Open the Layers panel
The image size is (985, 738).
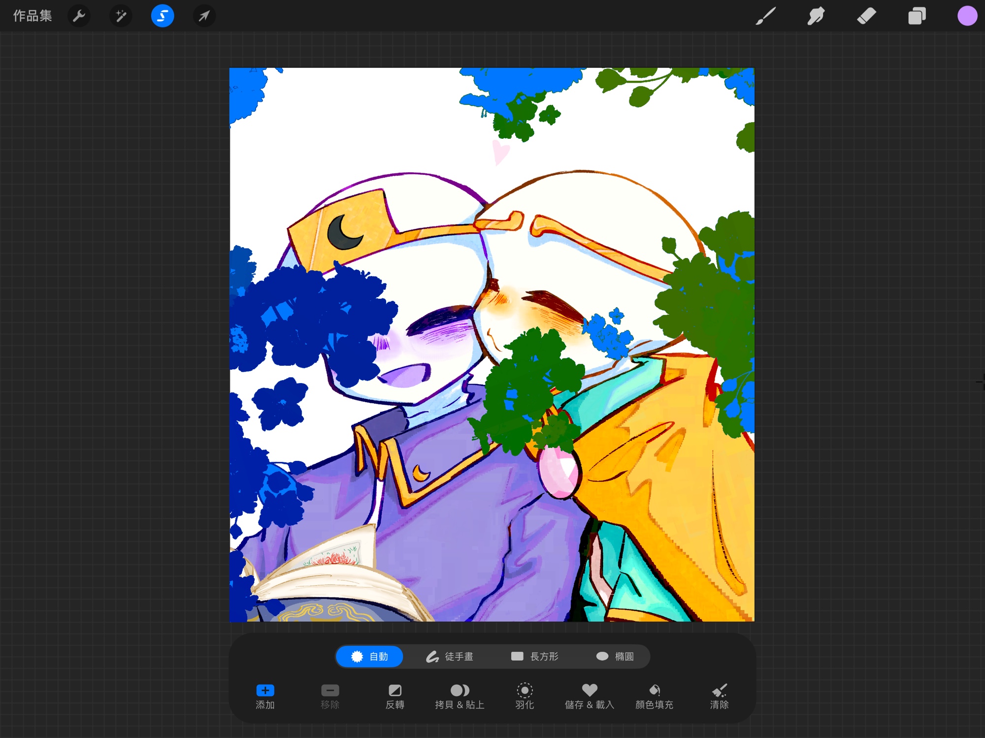(917, 16)
